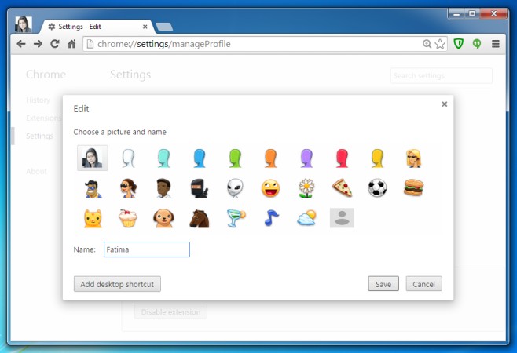
Task: Pick the dark-skinned man avatar
Action: tap(164, 188)
